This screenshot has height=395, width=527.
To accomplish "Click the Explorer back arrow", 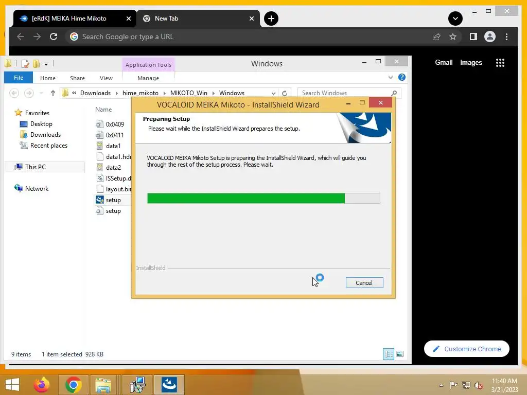I will pyautogui.click(x=14, y=93).
